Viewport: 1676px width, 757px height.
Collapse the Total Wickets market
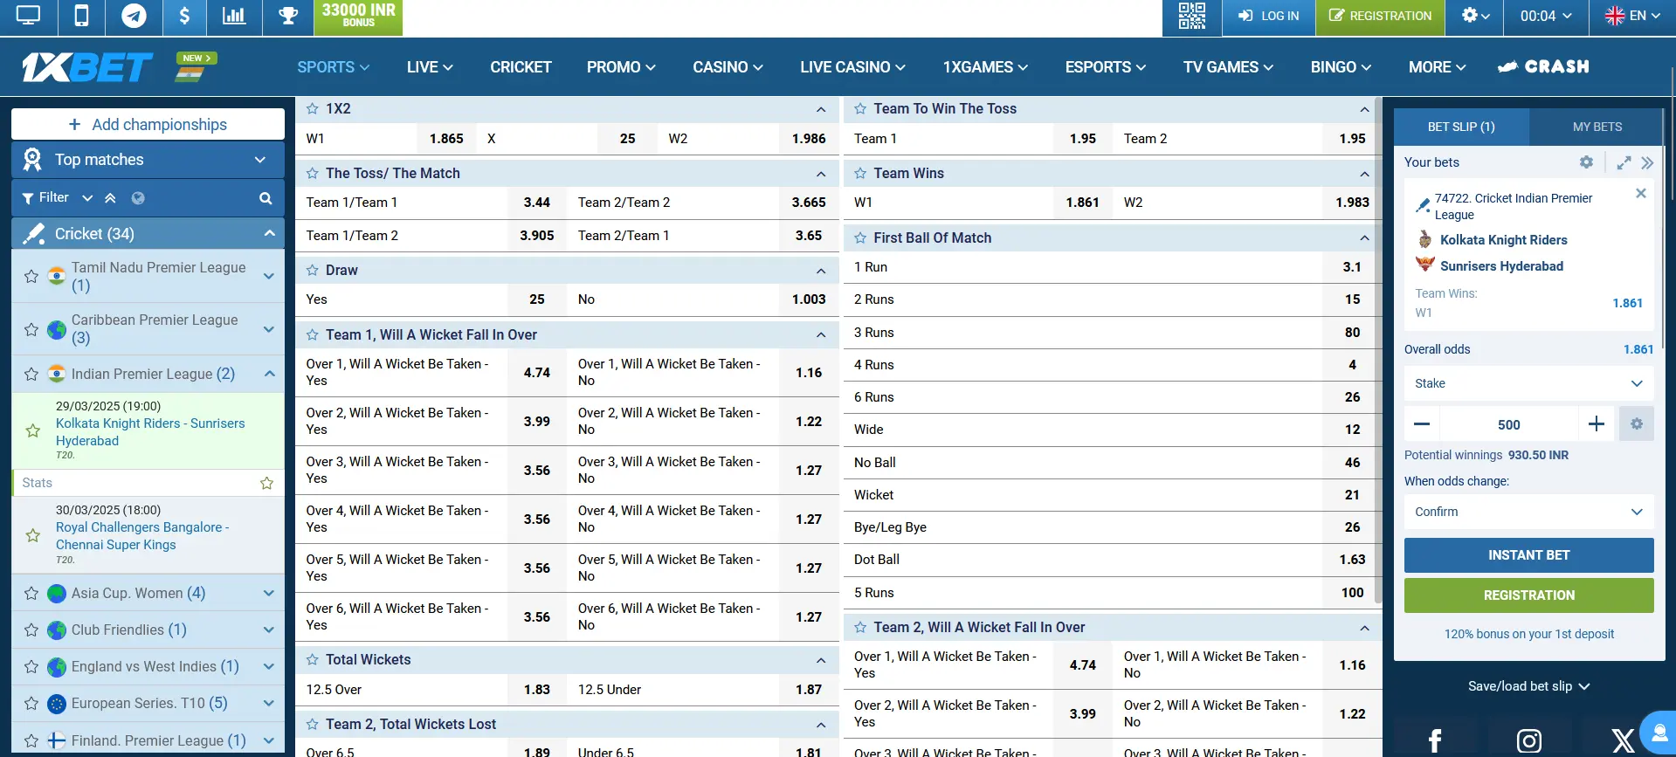coord(821,660)
